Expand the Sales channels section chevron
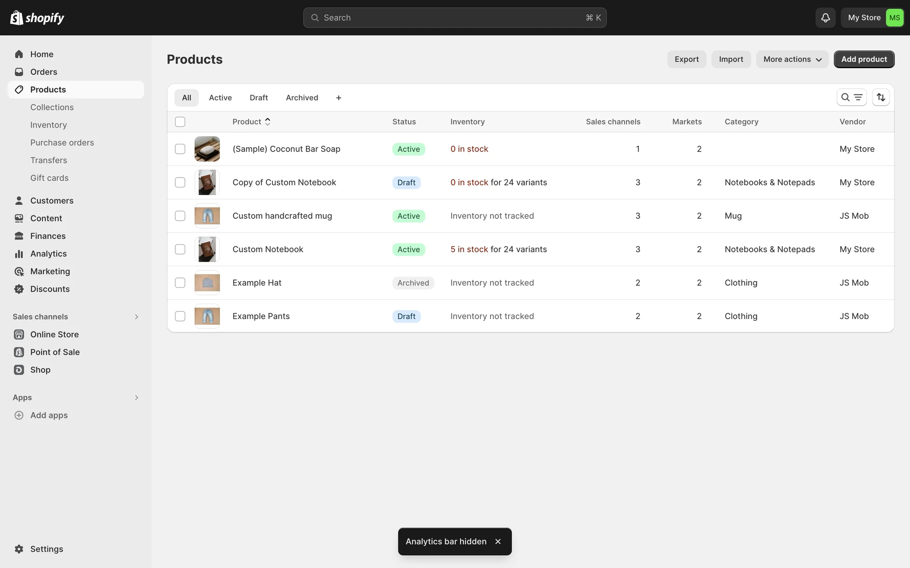The image size is (910, 568). point(136,317)
